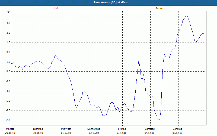Click the date '04.12.10'

coord(149,133)
